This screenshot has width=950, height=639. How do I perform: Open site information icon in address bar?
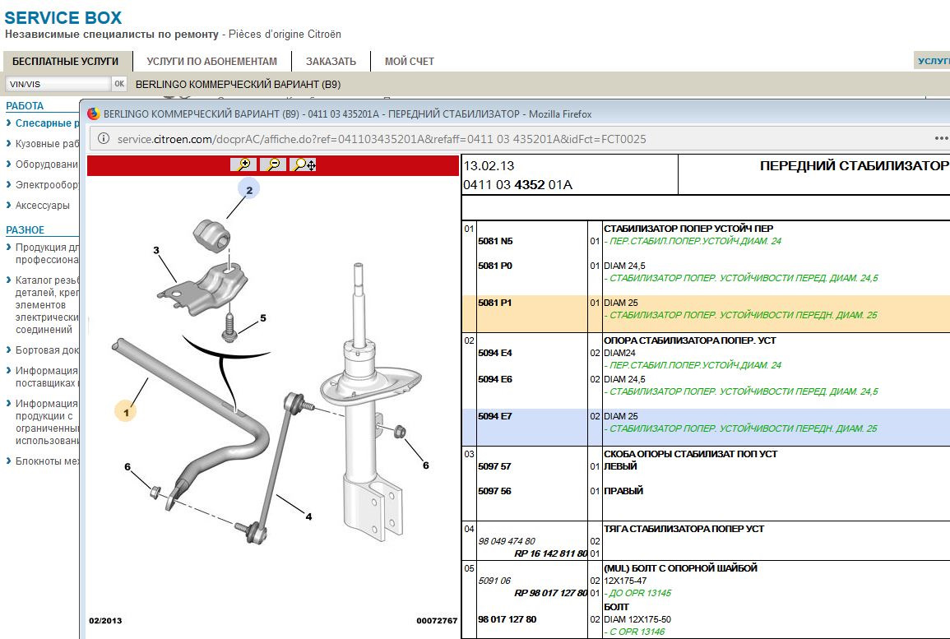pyautogui.click(x=104, y=139)
